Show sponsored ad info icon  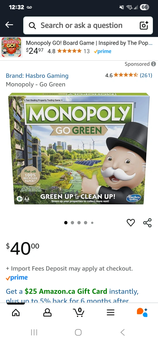tap(153, 64)
